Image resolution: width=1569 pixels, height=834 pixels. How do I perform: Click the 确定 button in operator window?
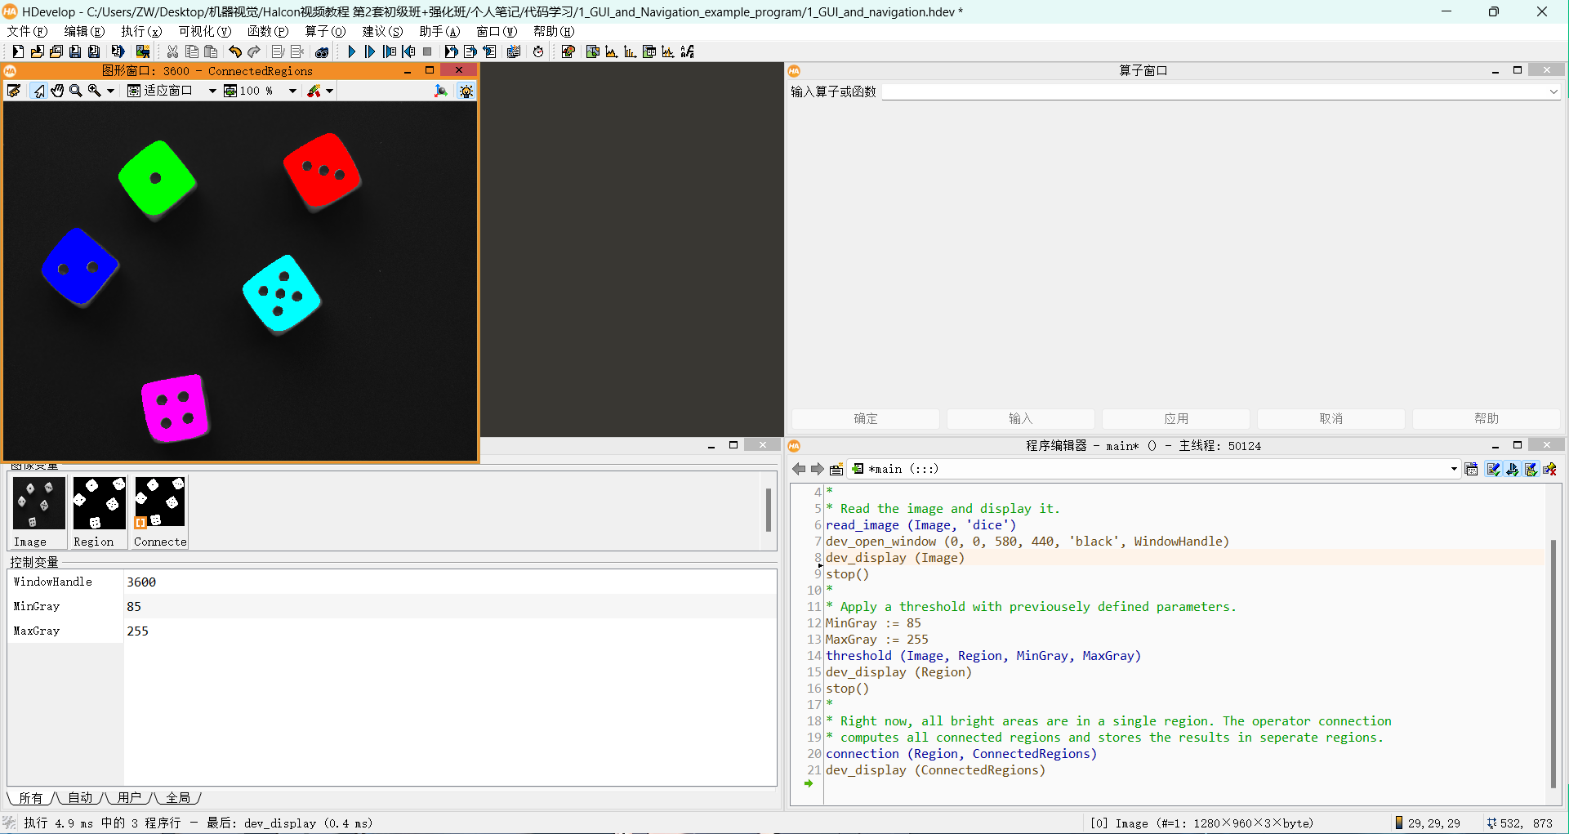(x=865, y=418)
